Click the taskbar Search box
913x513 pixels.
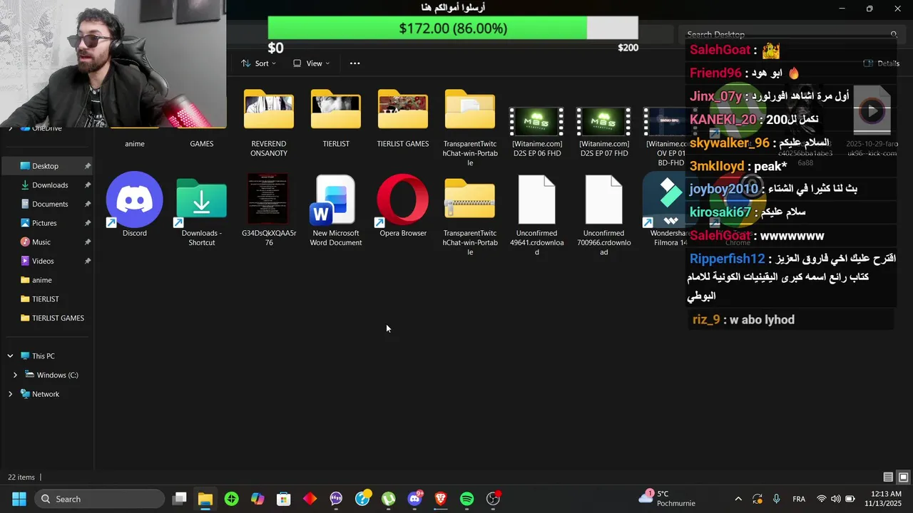pos(98,499)
